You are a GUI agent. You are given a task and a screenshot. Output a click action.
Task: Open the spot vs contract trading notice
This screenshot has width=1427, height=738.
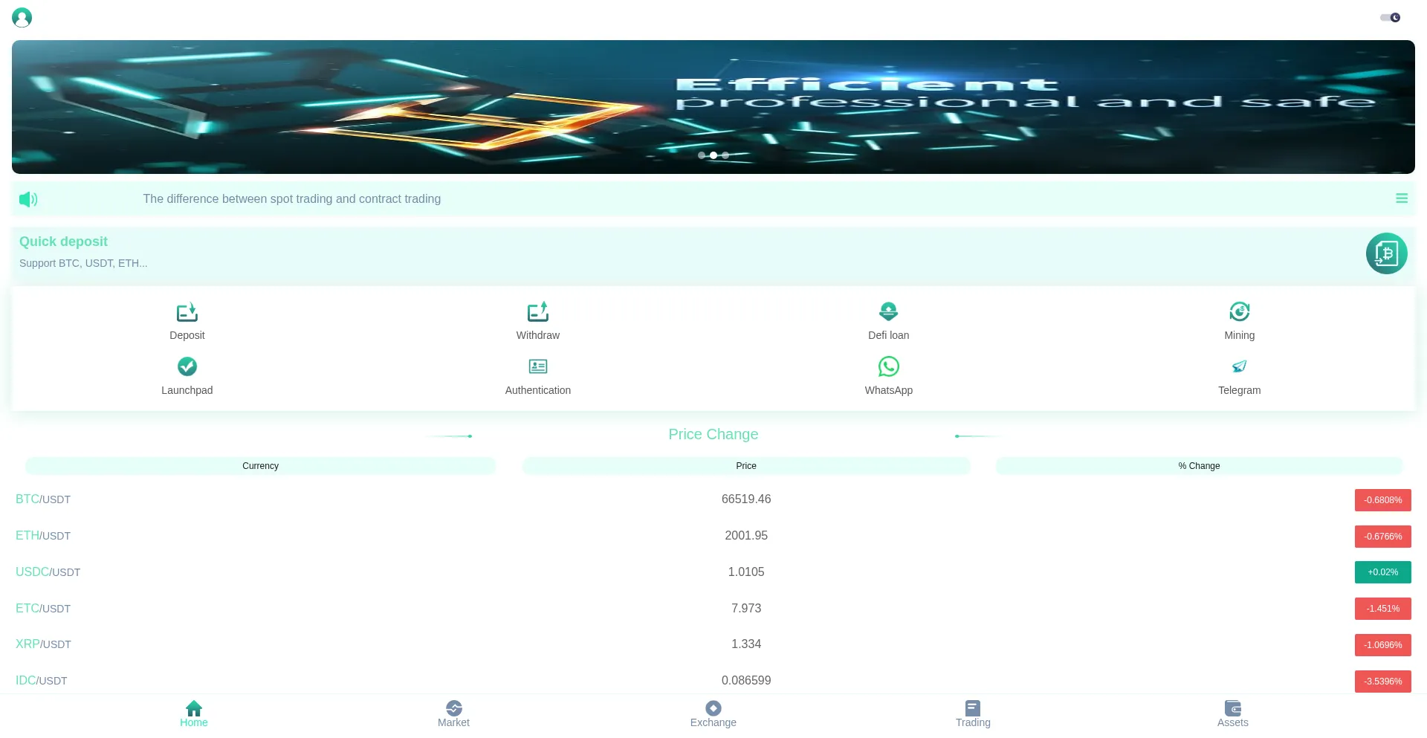click(292, 199)
